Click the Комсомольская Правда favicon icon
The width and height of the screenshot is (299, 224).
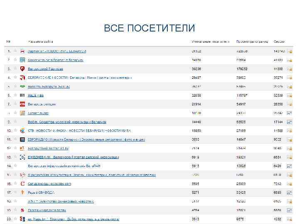point(22,60)
